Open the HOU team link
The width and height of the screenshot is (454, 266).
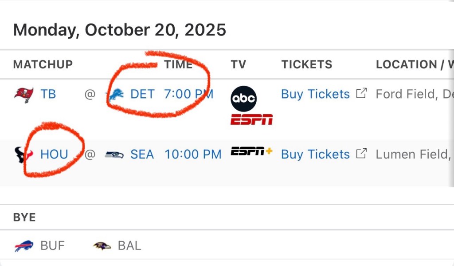55,155
